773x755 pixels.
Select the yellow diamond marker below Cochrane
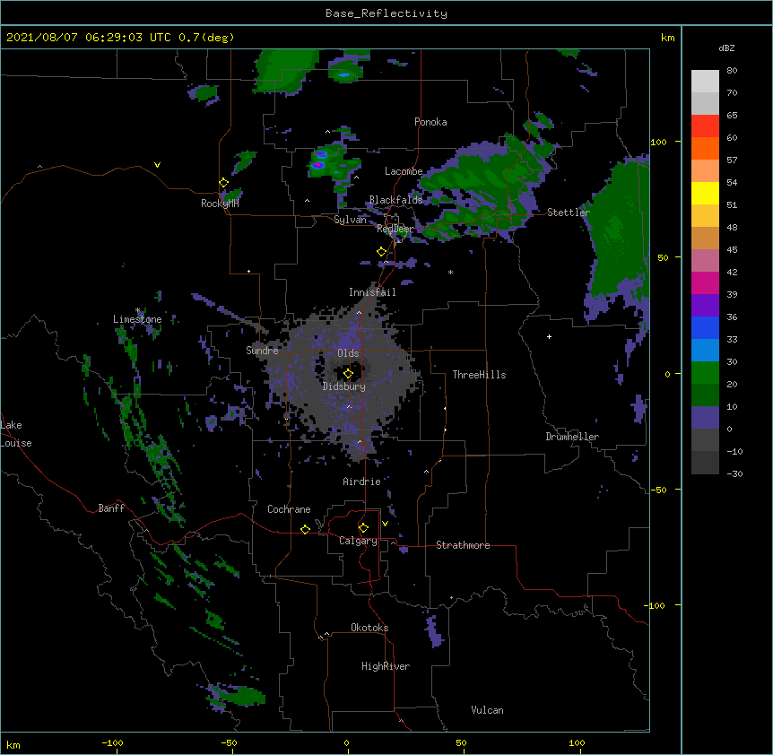pyautogui.click(x=305, y=529)
